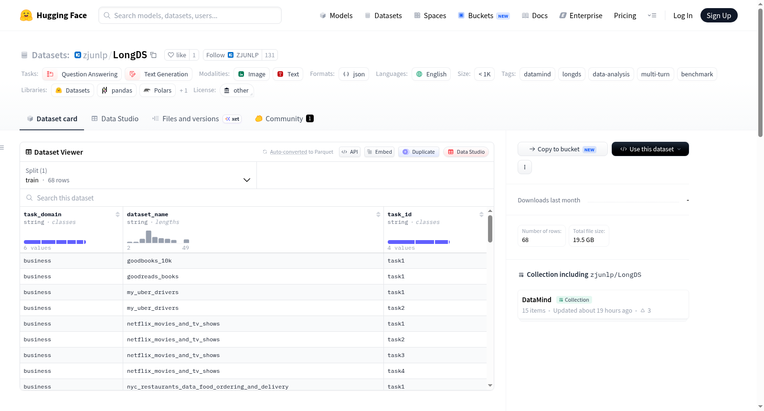Viewport: 764px width, 411px height.
Task: Focus the Search this dataset field
Action: (x=257, y=198)
